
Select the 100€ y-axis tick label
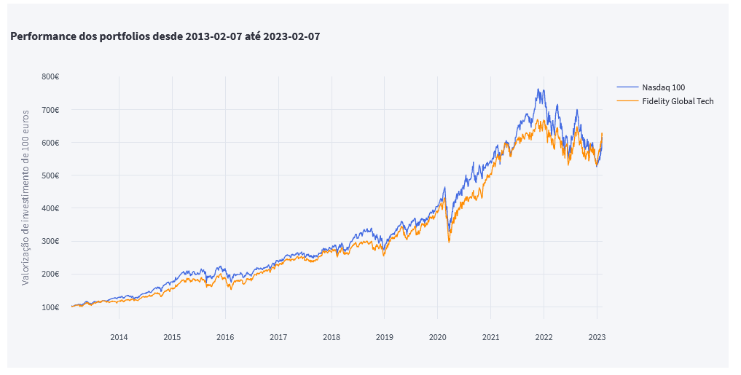click(x=50, y=307)
